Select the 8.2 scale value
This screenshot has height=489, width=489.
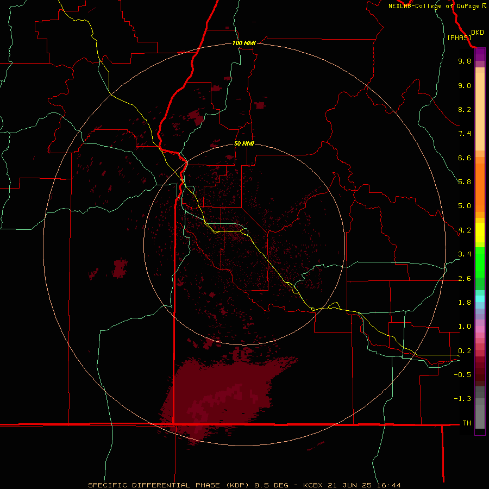tap(465, 109)
